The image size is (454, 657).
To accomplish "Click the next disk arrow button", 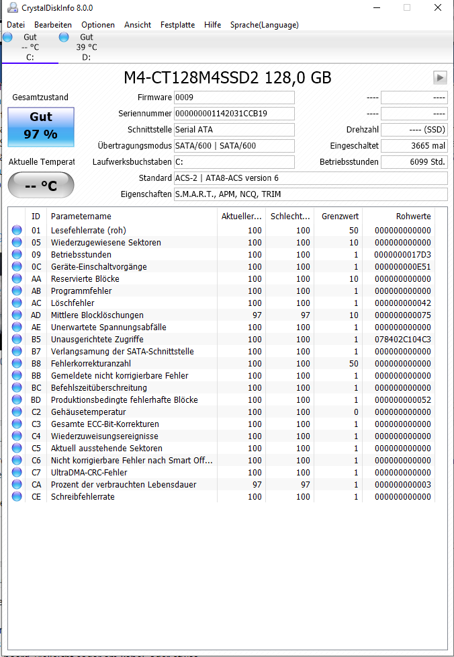I will (x=440, y=77).
